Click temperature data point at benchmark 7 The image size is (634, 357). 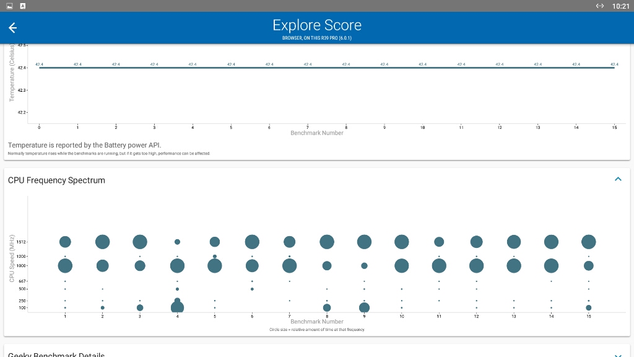pos(307,68)
